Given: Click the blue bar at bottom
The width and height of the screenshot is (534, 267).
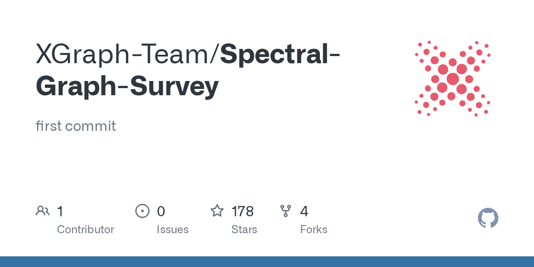Looking at the screenshot, I should [267, 262].
